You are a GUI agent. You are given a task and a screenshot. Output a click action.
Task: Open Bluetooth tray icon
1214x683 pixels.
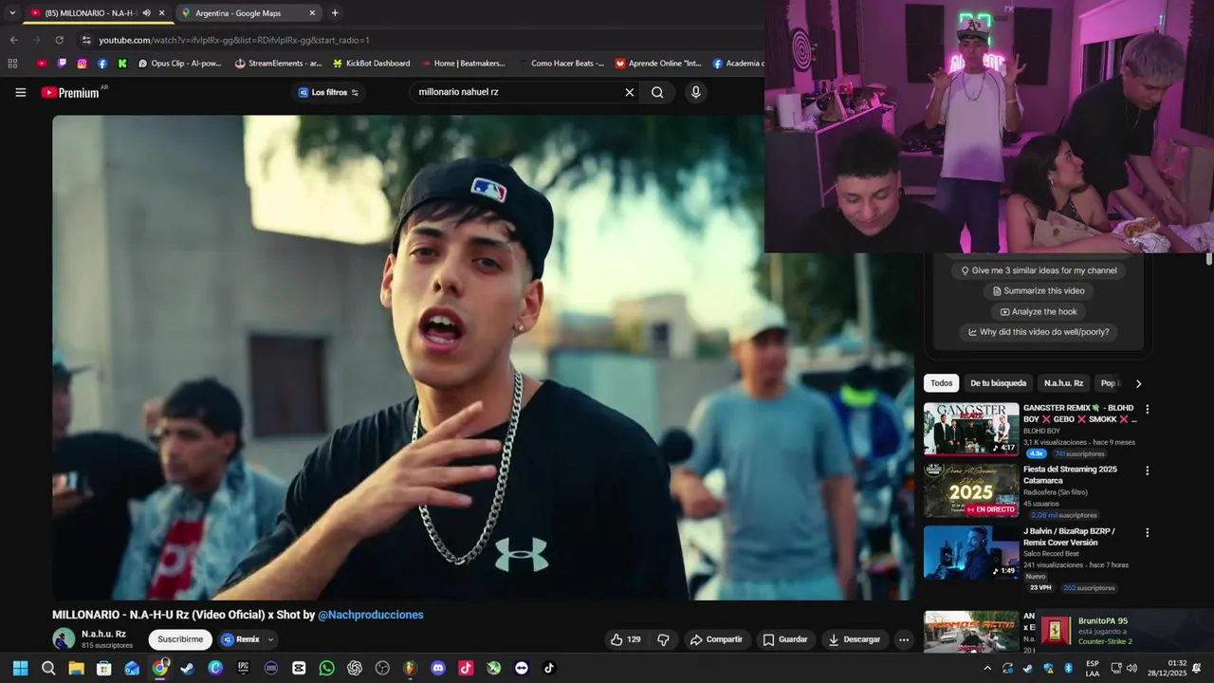click(1068, 668)
